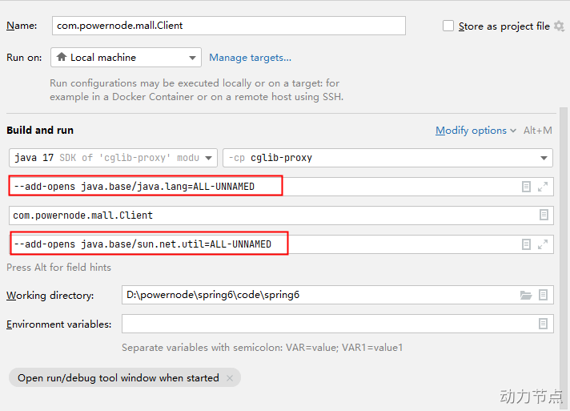Click list icon in java.lang VM options field

point(526,187)
